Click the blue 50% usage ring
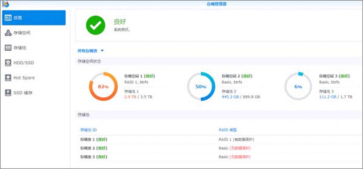Viewport: 363px width, 169px height. [x=201, y=87]
